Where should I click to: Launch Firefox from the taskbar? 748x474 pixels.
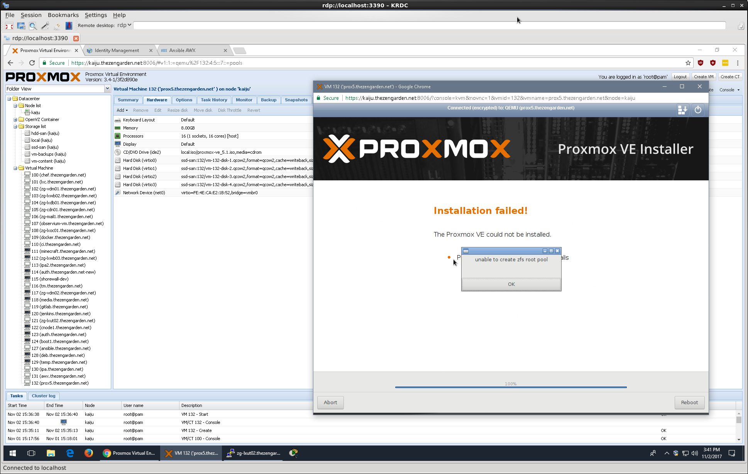click(x=88, y=453)
